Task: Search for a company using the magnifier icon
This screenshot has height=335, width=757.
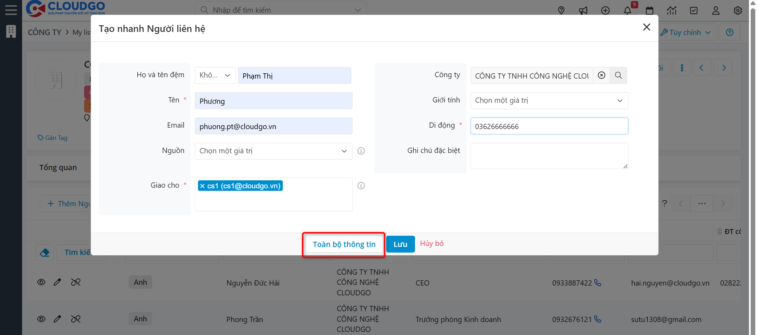Action: pos(618,75)
